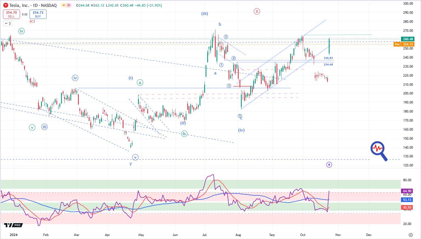Open chart settings via the gear icon
Screen dimensions: 421x239
[411, 235]
